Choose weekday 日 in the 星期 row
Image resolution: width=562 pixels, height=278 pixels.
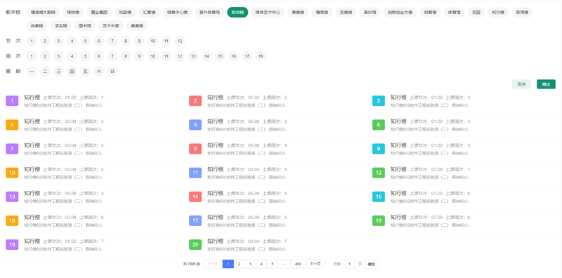112,72
